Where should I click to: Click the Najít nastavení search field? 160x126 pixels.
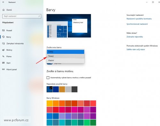click(22, 16)
